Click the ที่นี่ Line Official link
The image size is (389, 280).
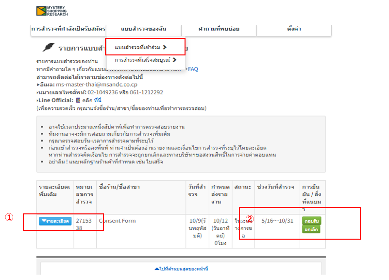coord(98,100)
